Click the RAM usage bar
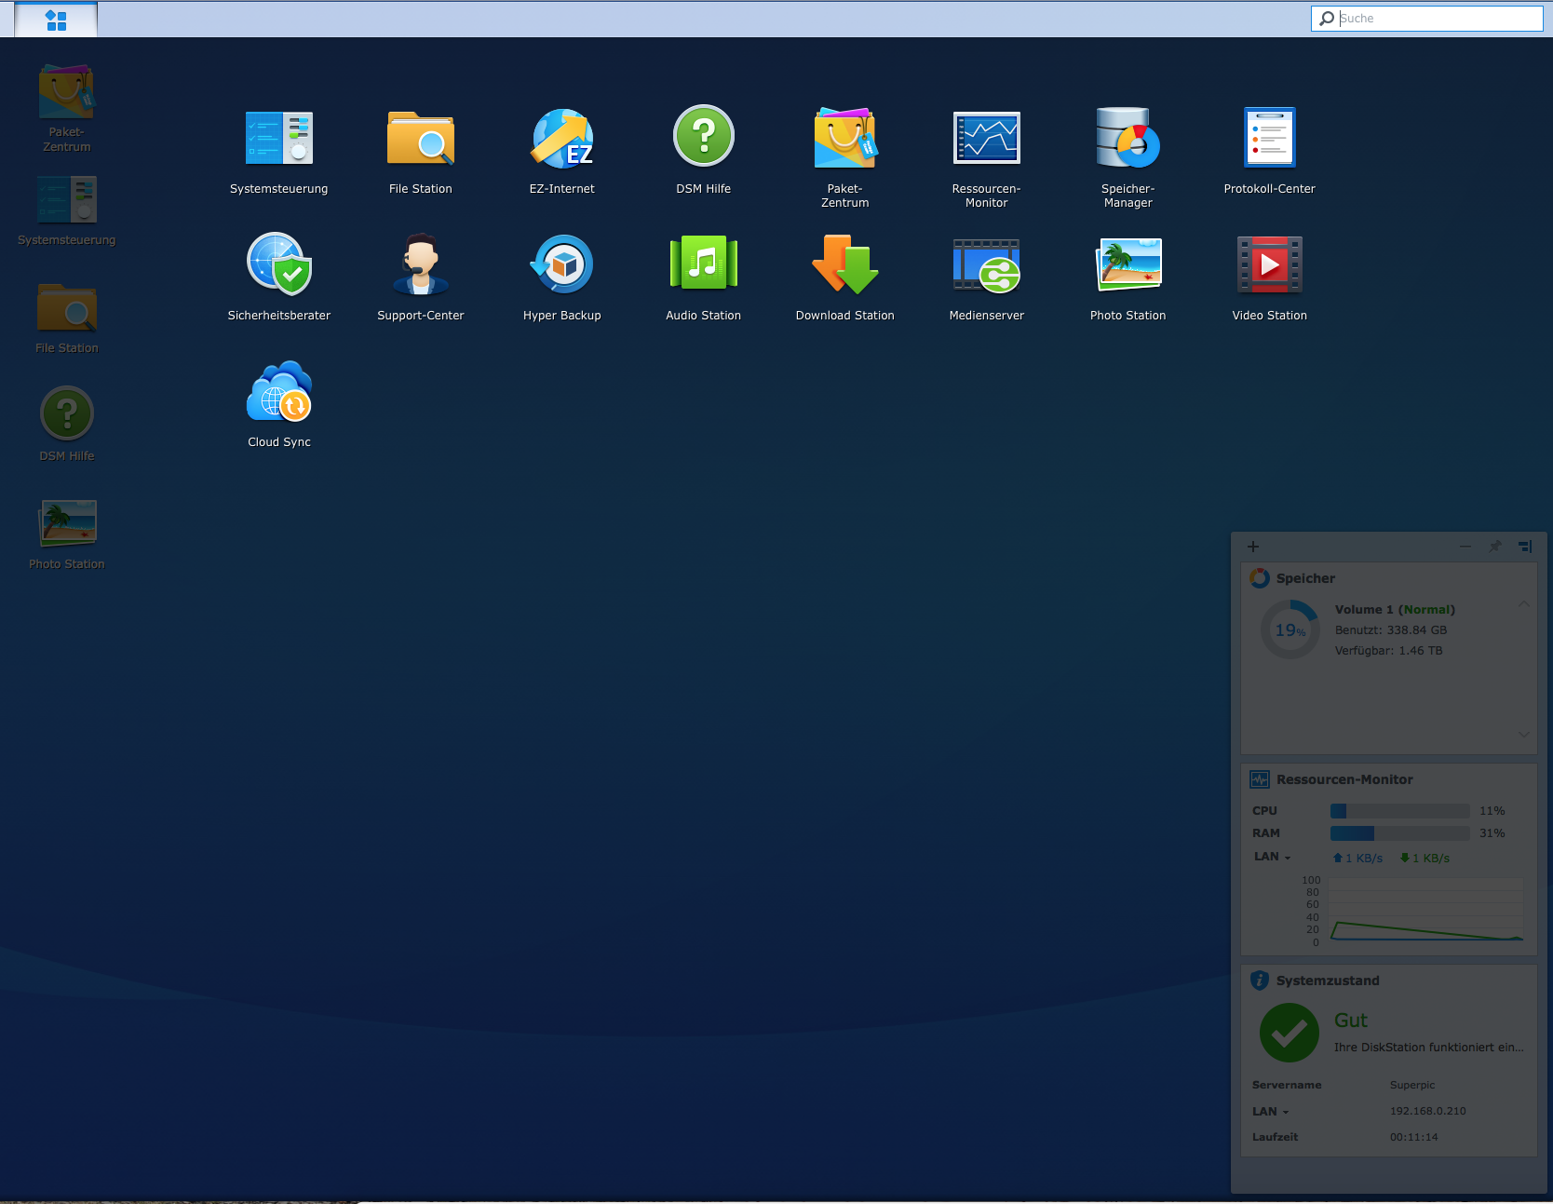1553x1204 pixels. point(1400,833)
